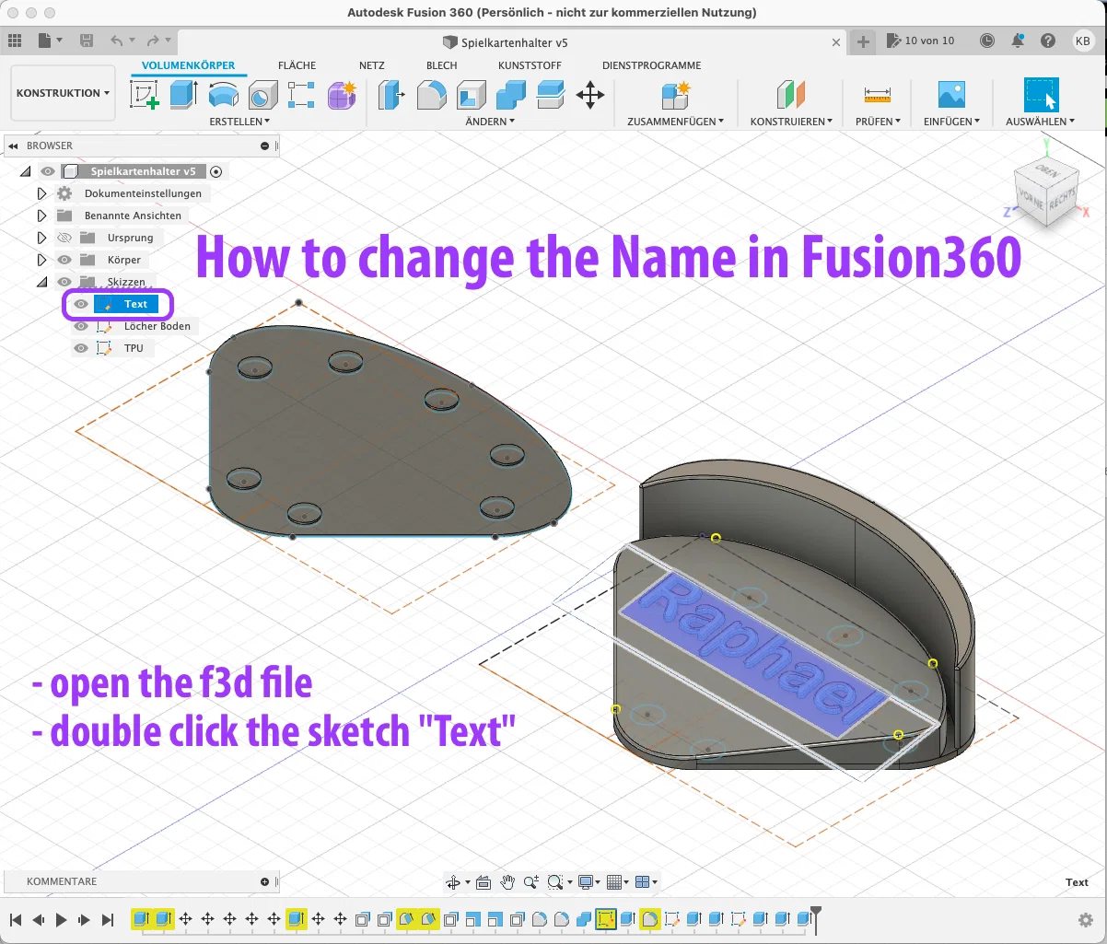Select the Move/Copy cross-arrows tool
The width and height of the screenshot is (1107, 944).
pos(590,95)
